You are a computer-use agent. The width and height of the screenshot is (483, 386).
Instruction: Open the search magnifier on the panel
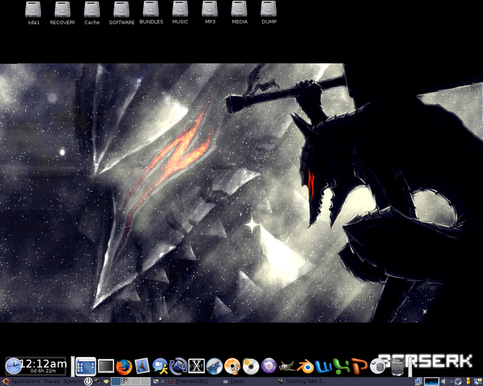click(97, 382)
